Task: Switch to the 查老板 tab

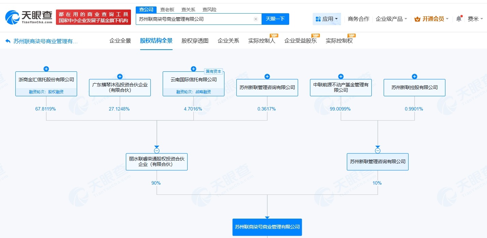Action: tap(166, 10)
